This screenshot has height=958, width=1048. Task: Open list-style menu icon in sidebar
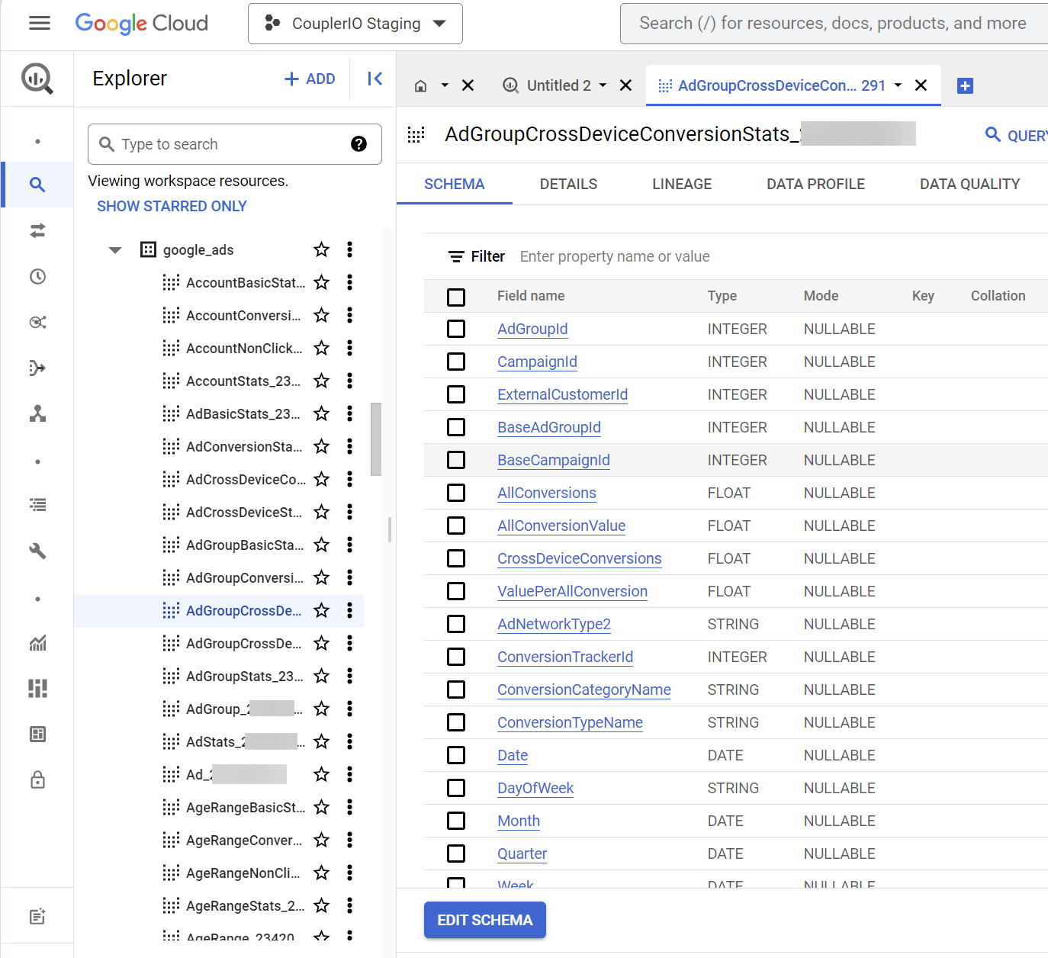click(37, 505)
